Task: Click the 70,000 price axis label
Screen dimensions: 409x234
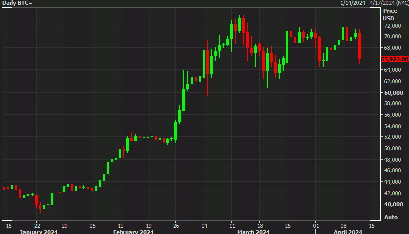Action: tap(392, 36)
